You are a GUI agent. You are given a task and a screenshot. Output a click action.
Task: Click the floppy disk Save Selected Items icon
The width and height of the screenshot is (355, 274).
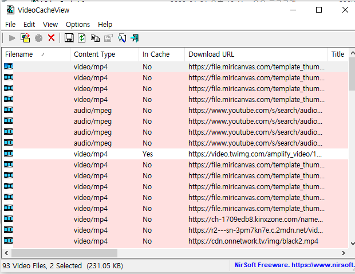click(69, 38)
